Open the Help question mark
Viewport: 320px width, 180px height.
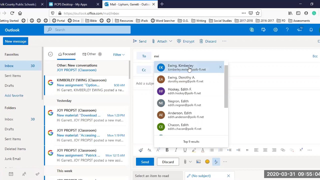pos(287,30)
